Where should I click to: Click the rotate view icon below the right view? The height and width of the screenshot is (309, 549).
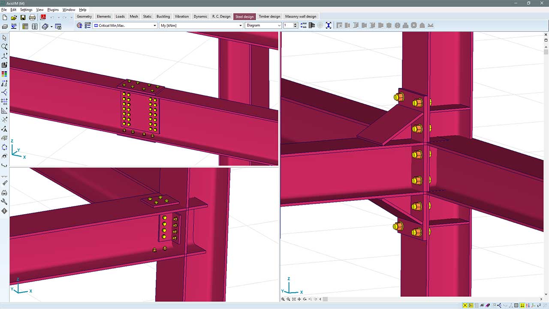[305, 299]
